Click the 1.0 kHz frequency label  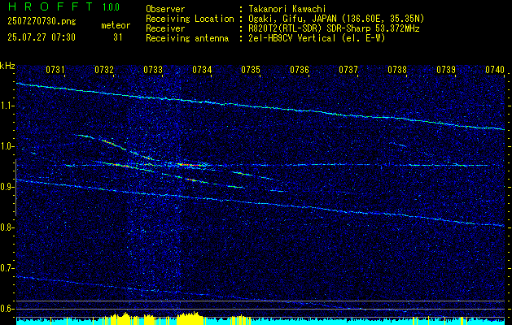pyautogui.click(x=6, y=147)
